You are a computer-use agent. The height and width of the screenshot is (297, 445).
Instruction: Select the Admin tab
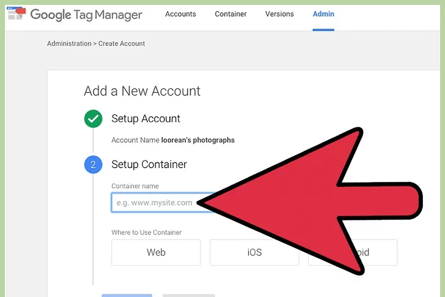point(323,14)
